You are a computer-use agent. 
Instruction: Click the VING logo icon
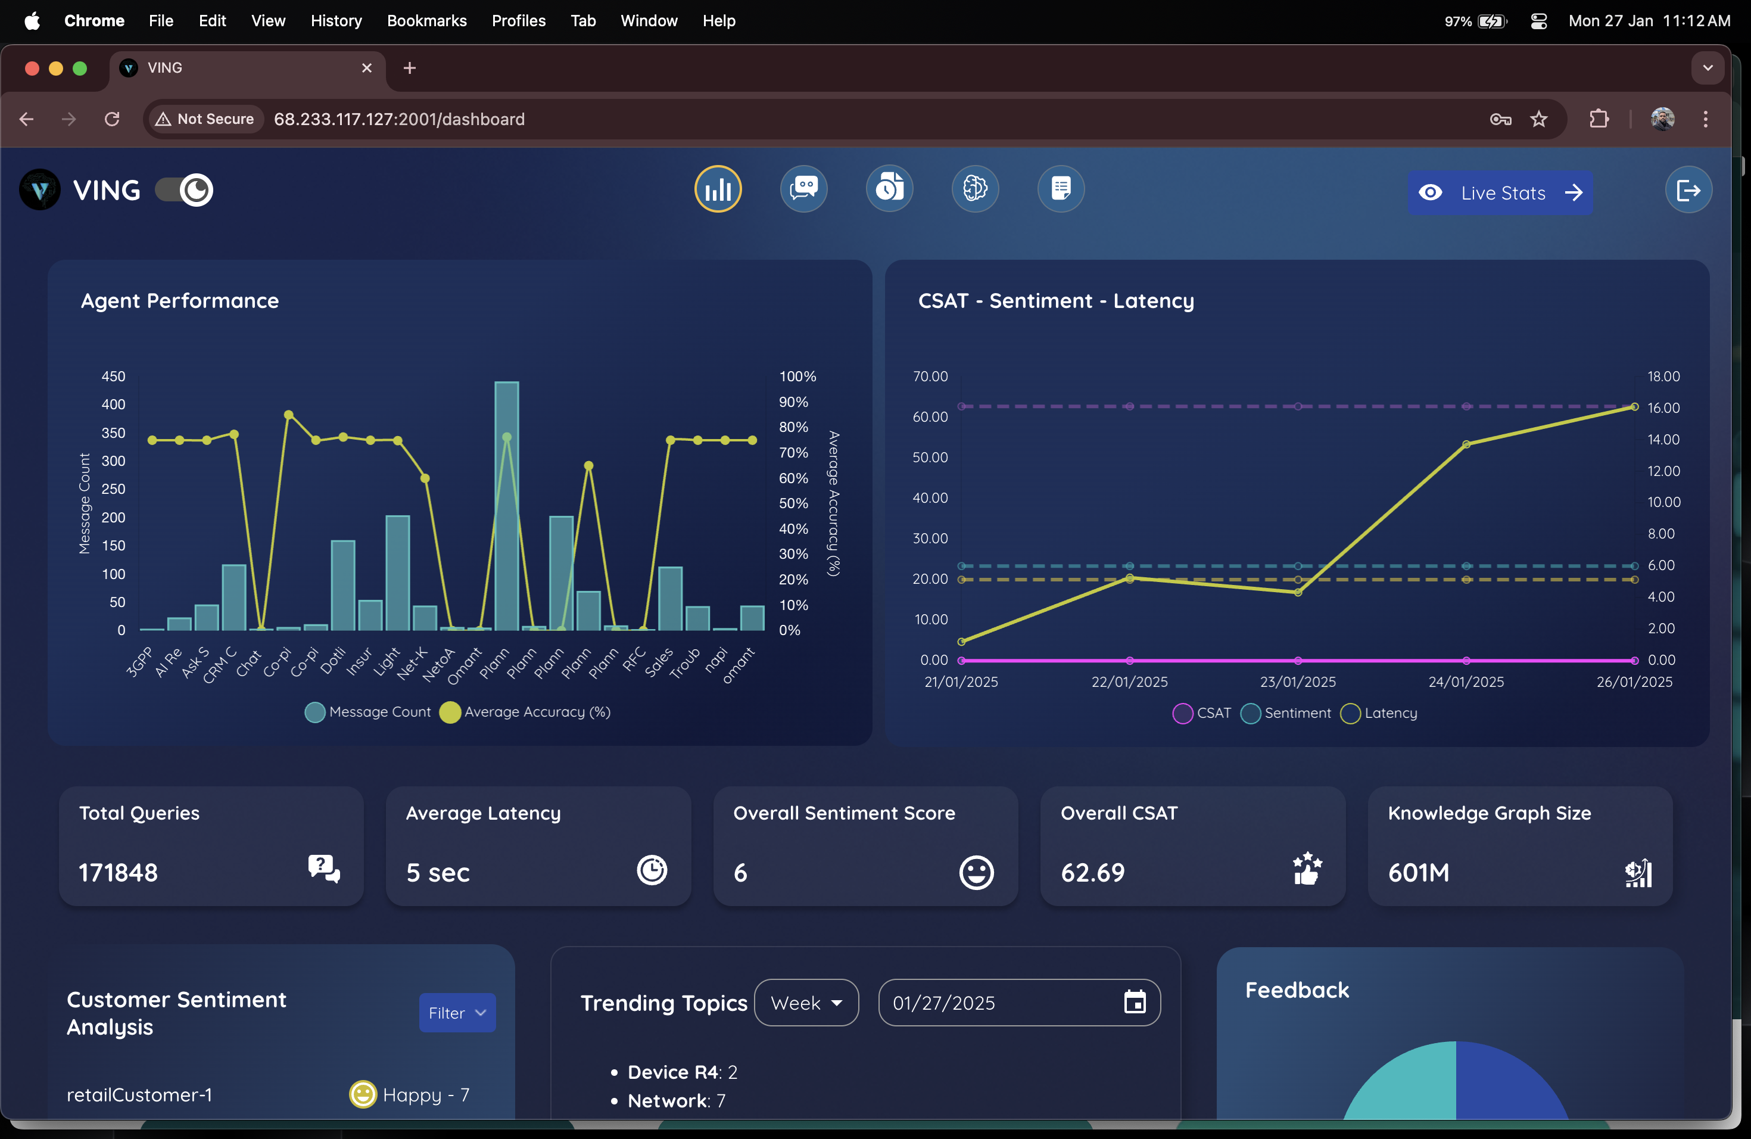(40, 191)
